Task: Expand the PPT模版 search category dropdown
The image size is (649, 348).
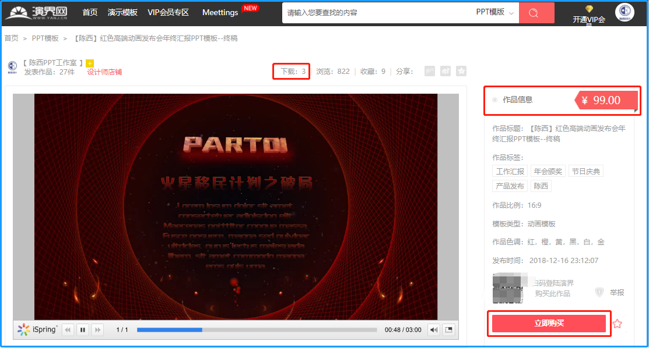Action: [x=494, y=12]
